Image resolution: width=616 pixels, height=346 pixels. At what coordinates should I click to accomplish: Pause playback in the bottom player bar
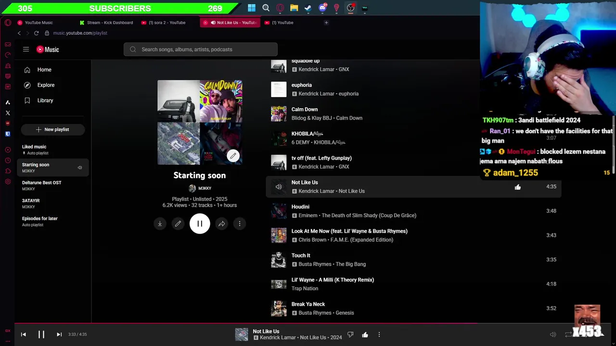[41, 334]
